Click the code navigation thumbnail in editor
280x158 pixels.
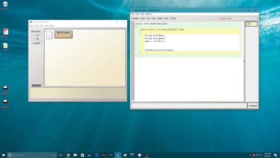tap(251, 24)
